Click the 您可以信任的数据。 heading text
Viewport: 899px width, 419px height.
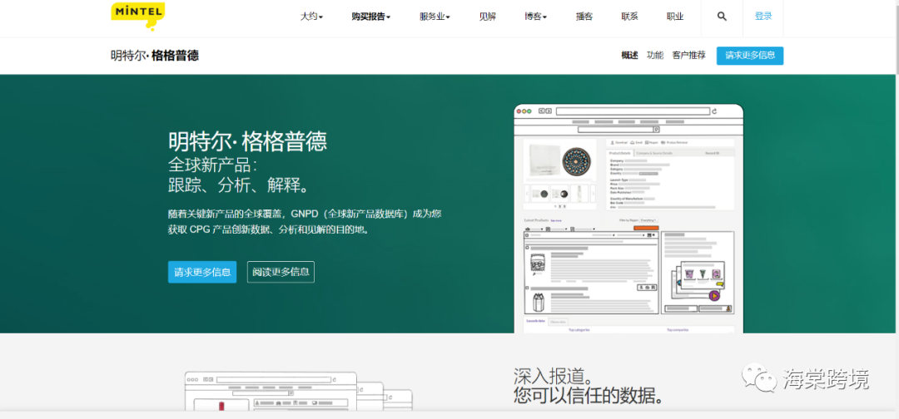pos(589,396)
